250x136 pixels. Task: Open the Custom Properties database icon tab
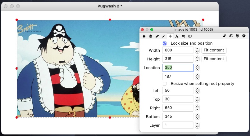151,36
